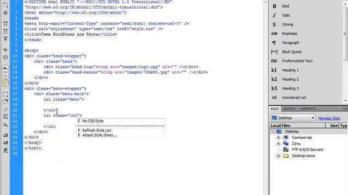Open the Manage Sites link

[329, 118]
